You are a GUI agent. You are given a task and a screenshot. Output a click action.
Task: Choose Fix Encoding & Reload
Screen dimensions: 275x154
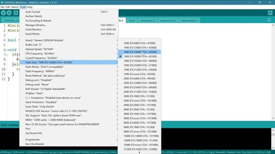tap(69, 21)
